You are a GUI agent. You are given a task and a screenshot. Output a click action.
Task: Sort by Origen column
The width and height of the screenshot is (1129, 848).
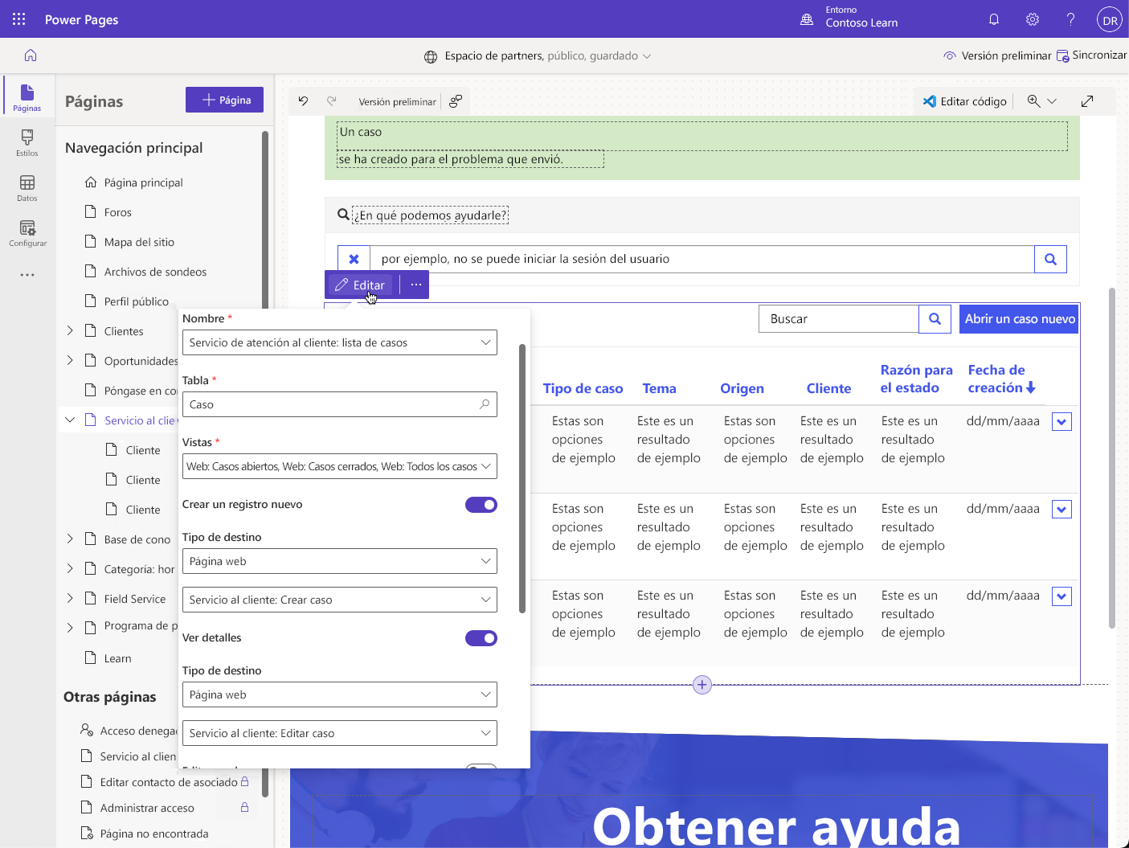742,389
